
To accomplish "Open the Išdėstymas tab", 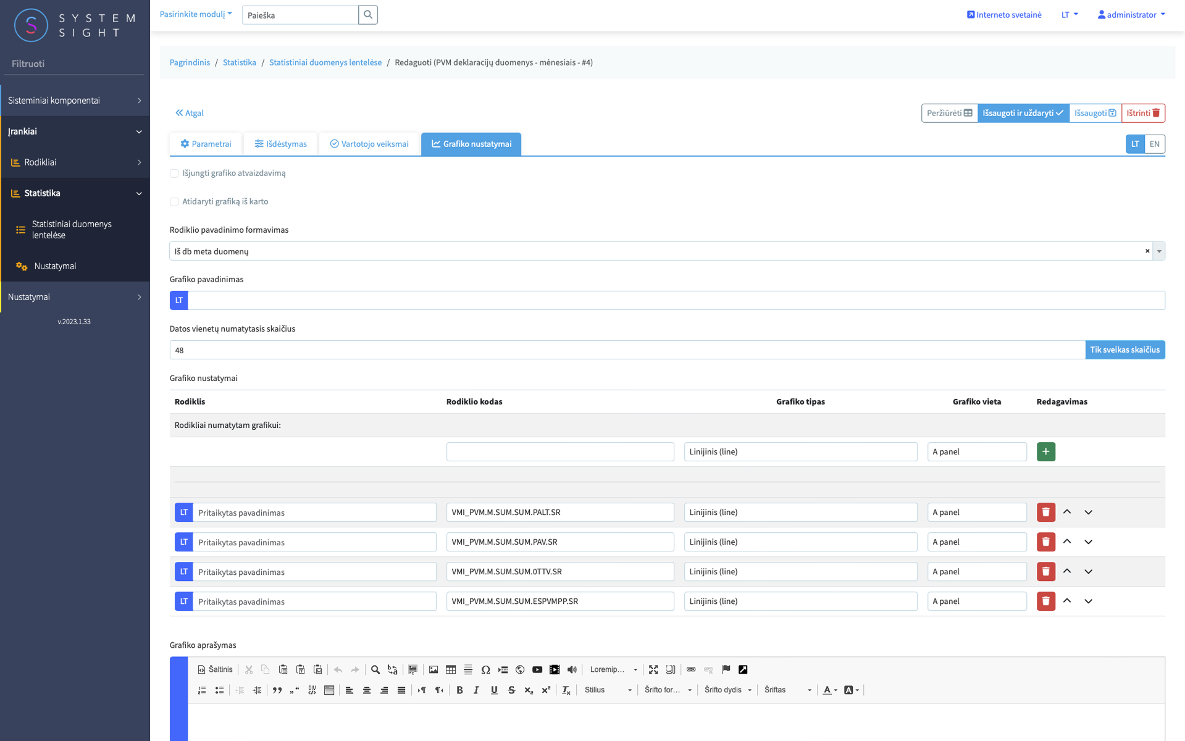I will [280, 144].
